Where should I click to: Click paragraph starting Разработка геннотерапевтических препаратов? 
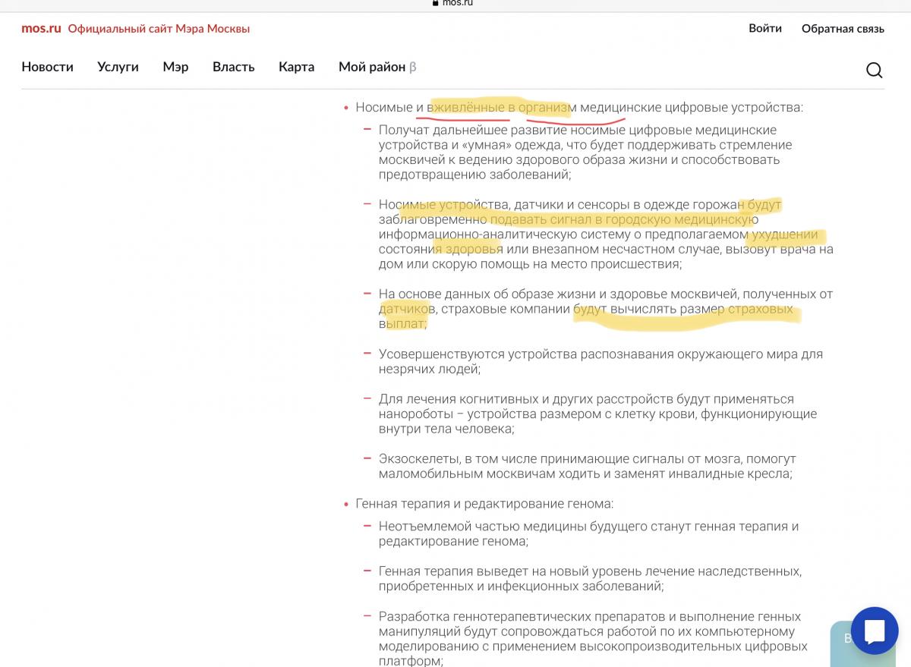pos(593,638)
